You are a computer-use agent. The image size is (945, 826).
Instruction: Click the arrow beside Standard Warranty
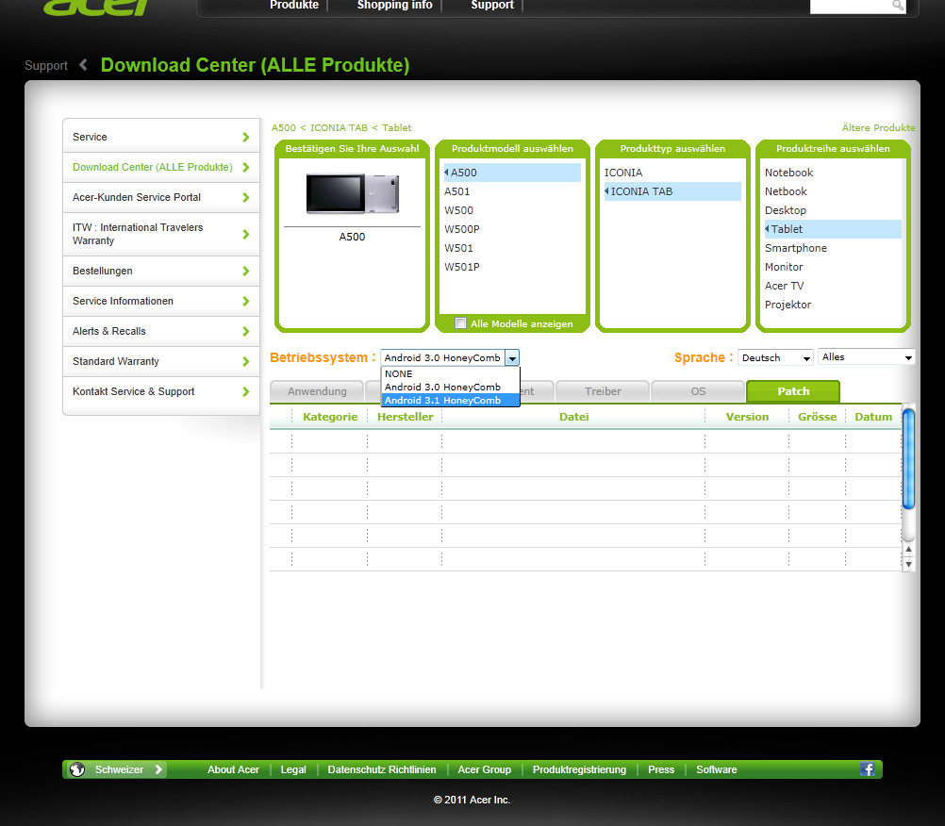coord(246,361)
